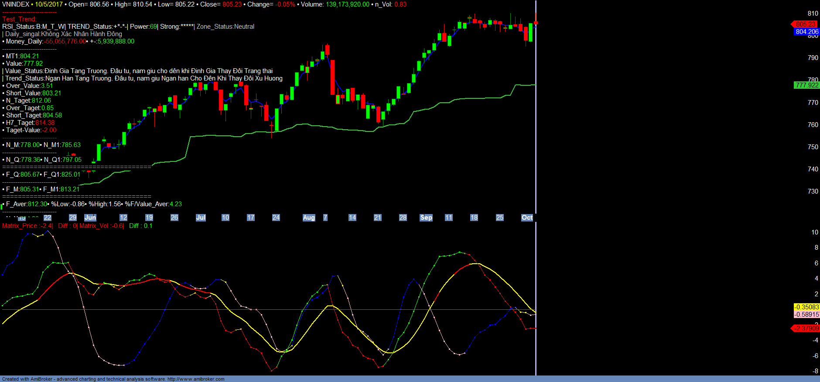The image size is (820, 382).
Task: Select the Sep label on the time axis
Action: click(x=426, y=218)
